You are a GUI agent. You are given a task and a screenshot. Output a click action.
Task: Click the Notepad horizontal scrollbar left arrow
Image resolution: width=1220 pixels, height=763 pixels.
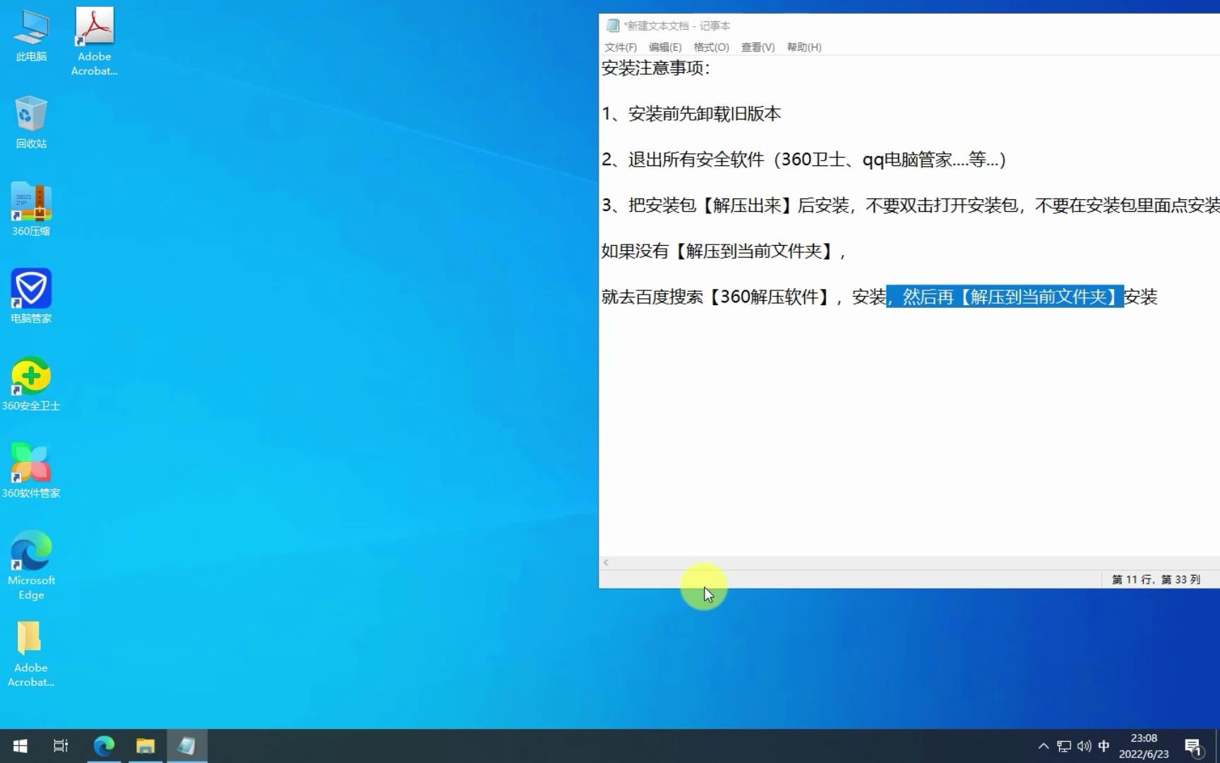(605, 562)
